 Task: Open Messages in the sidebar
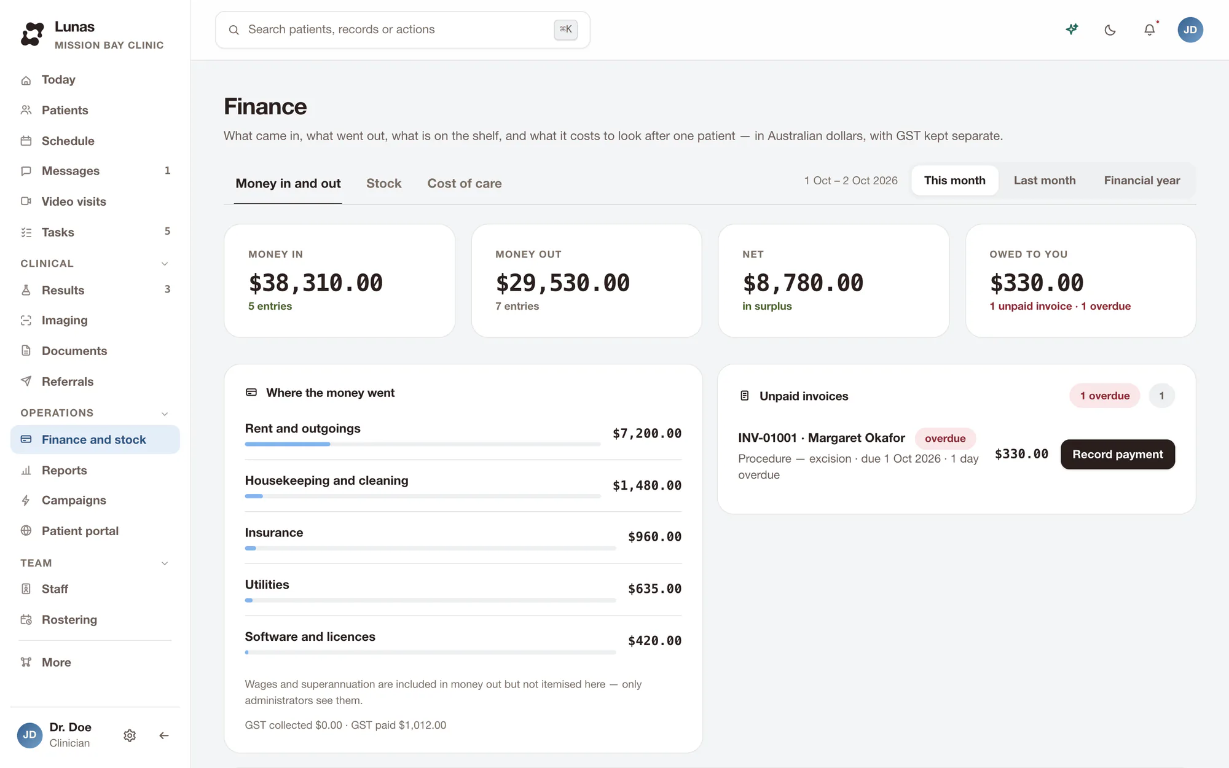tap(95, 171)
